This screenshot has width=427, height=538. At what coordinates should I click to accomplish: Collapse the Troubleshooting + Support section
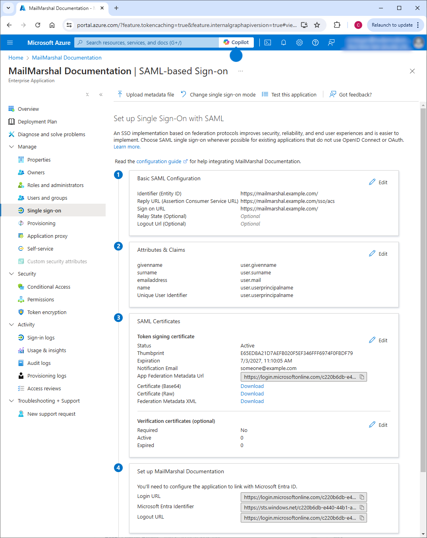click(12, 401)
